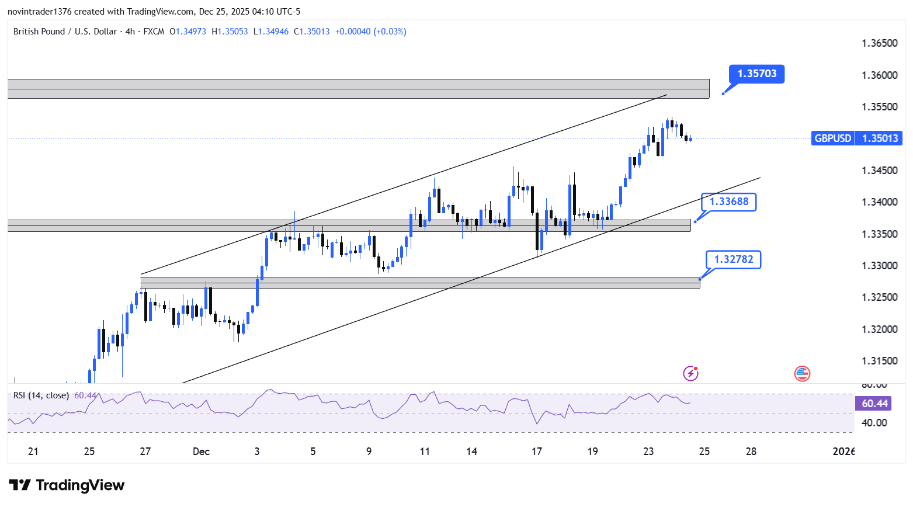Select the 1.33688 price callout label
The width and height of the screenshot is (913, 507).
click(x=728, y=202)
